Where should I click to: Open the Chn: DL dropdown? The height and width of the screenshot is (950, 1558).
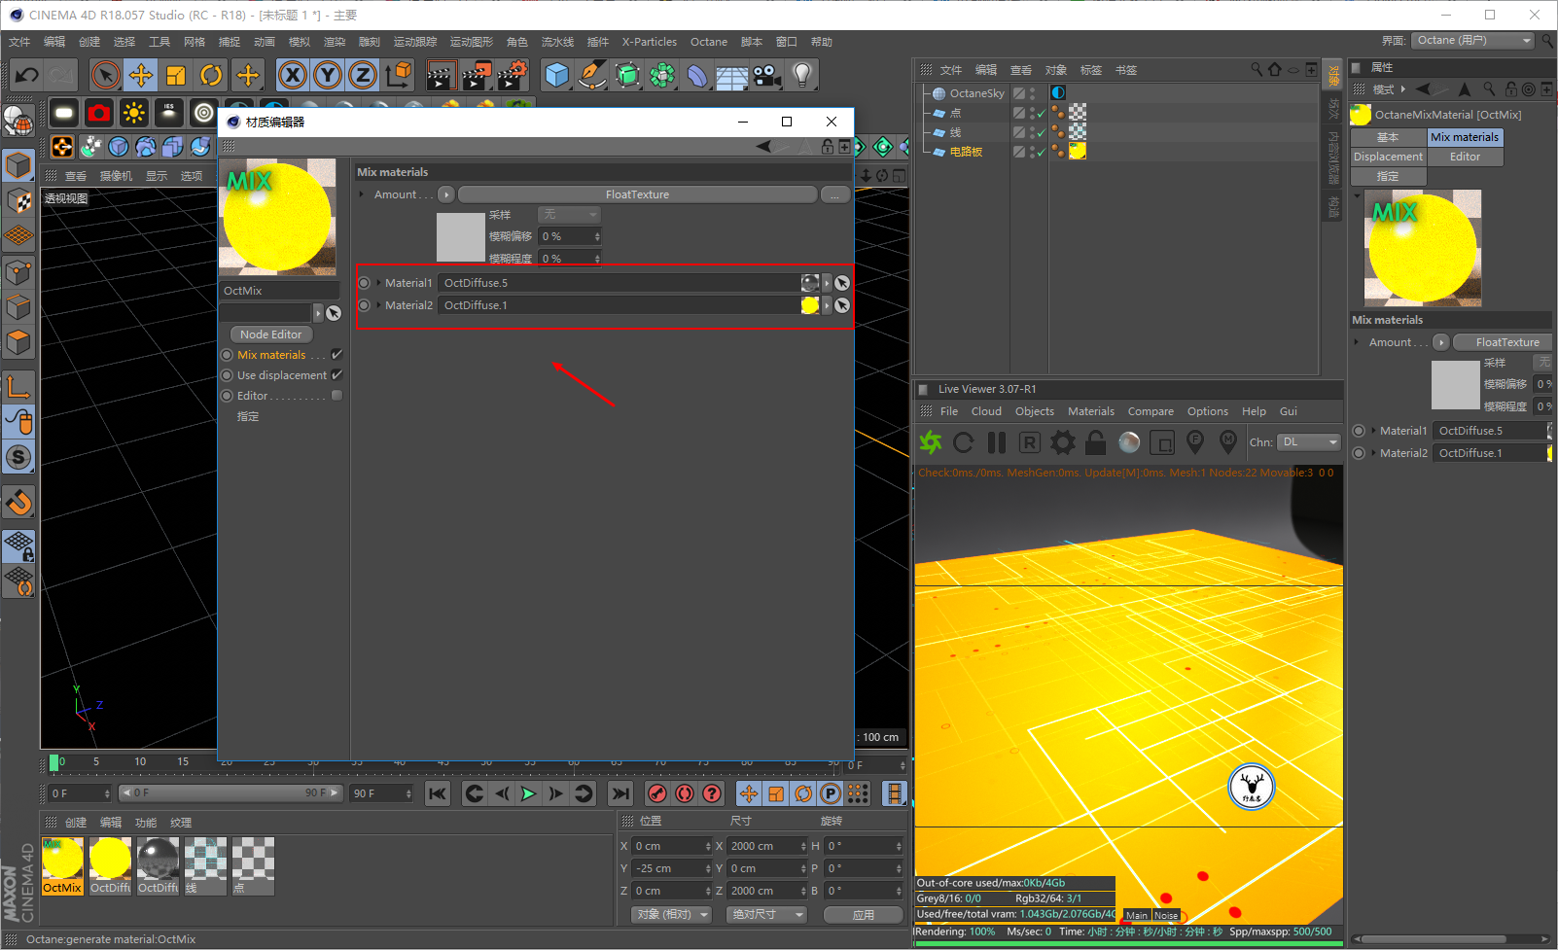1308,442
